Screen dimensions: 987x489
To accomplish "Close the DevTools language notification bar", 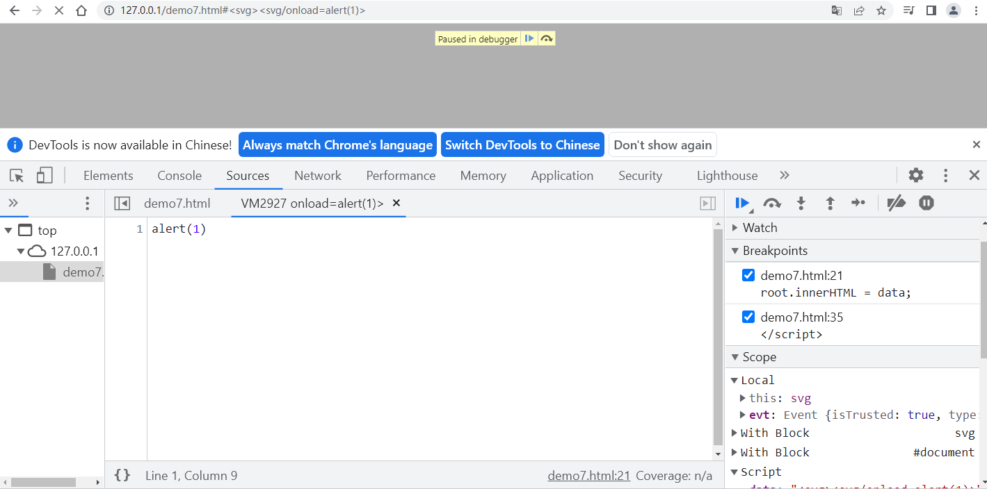I will 976,144.
